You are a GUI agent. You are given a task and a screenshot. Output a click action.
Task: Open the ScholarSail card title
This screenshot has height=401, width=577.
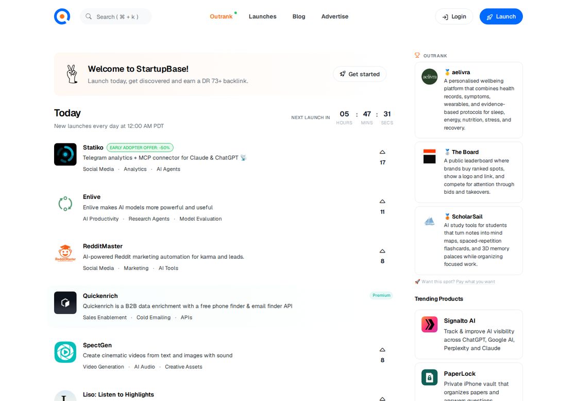tap(467, 216)
